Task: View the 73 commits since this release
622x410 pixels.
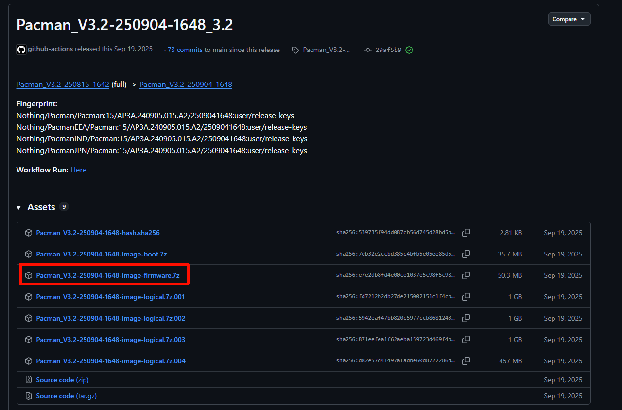Action: [185, 50]
